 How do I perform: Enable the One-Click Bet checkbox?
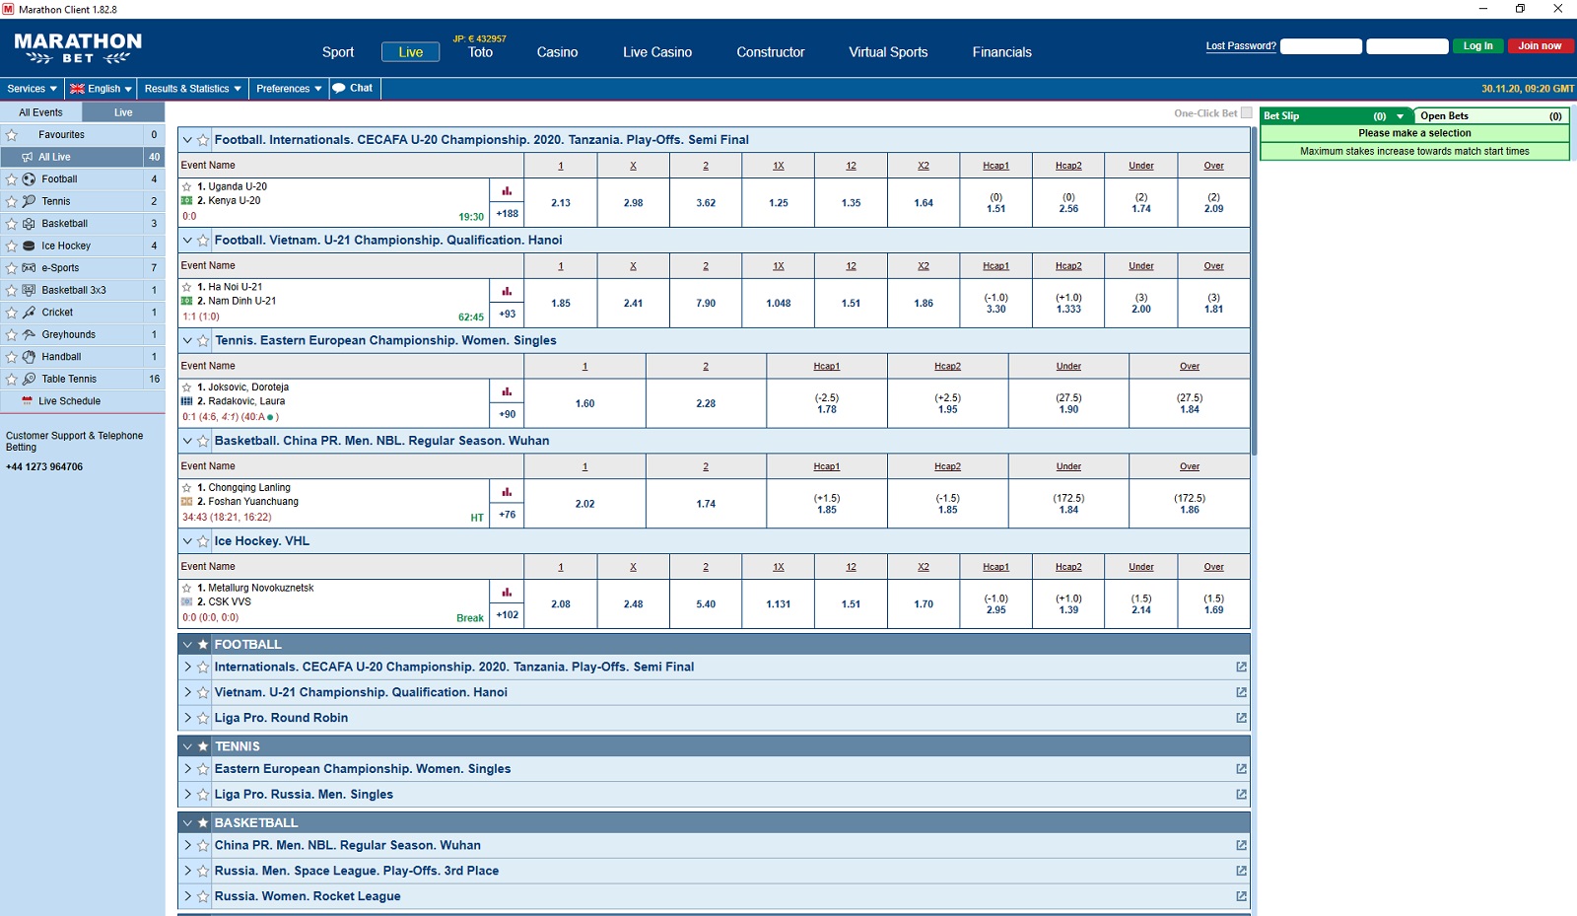point(1247,113)
